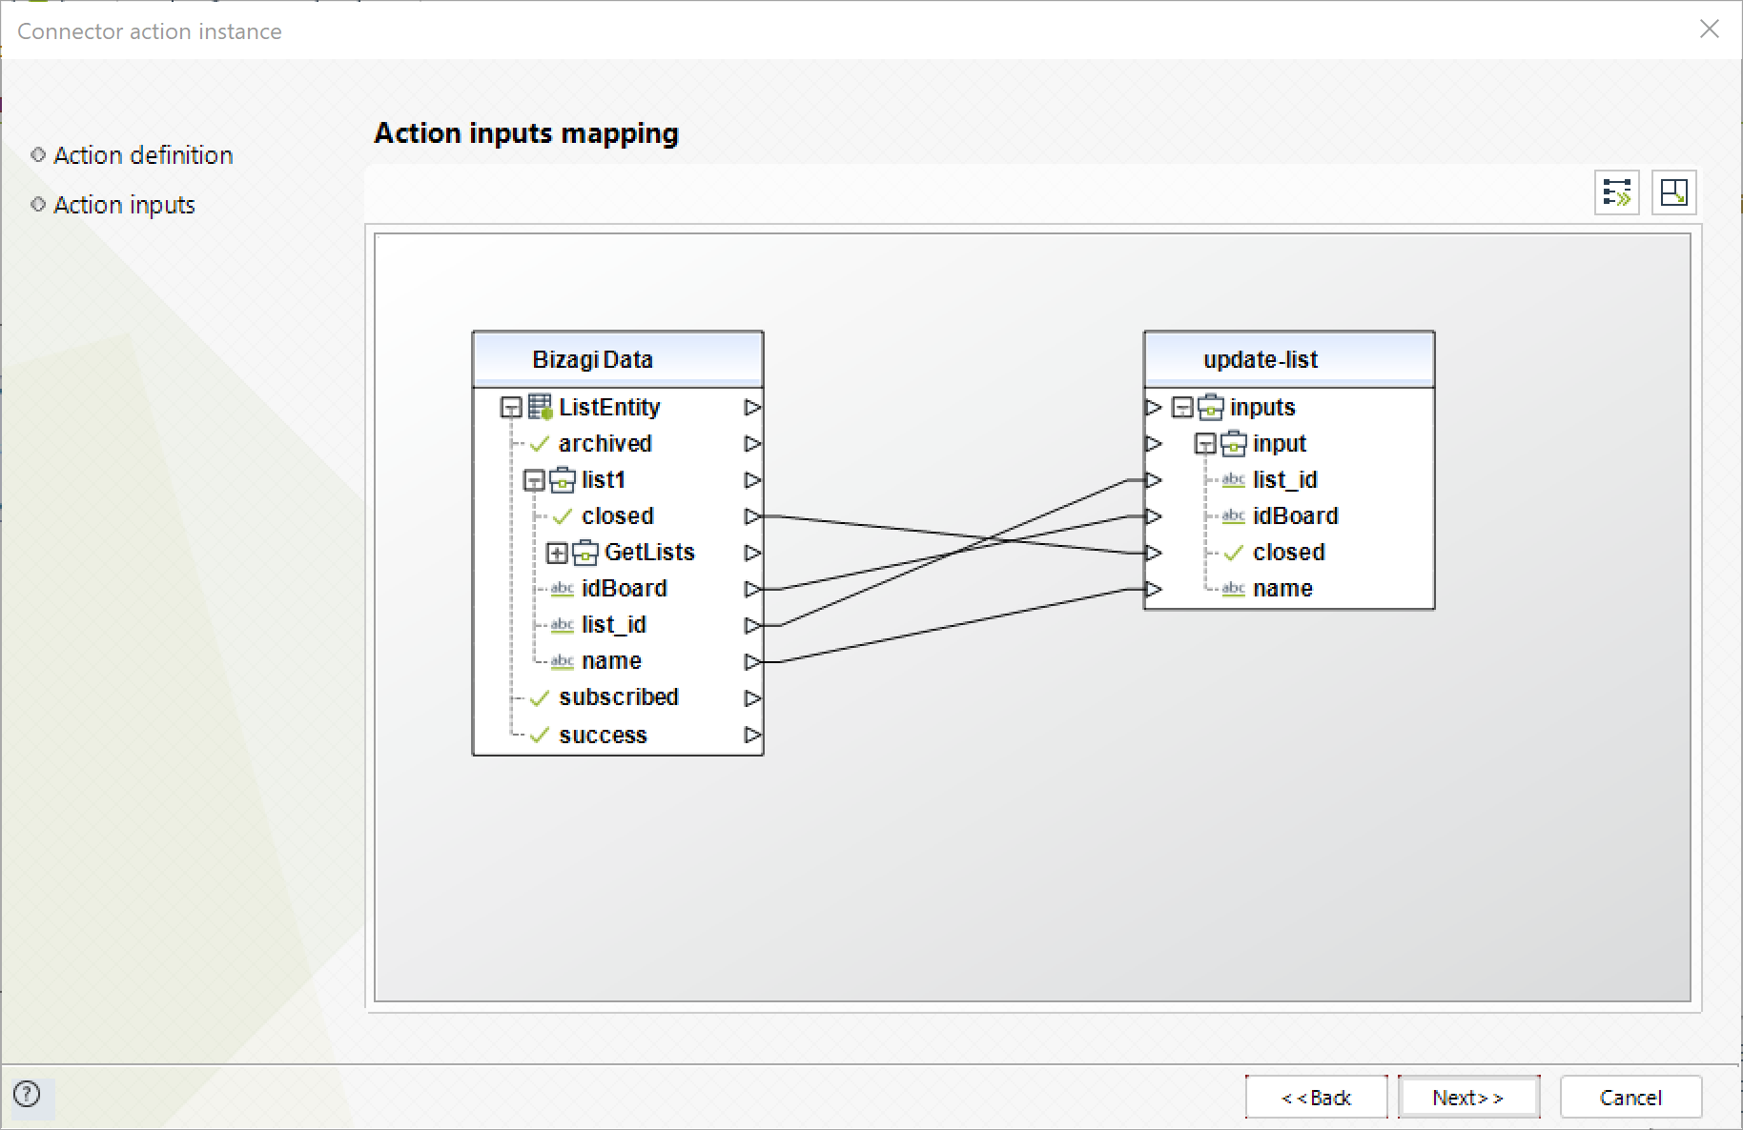The width and height of the screenshot is (1743, 1130).
Task: Click the output connector arrow of GetLists
Action: tap(753, 553)
